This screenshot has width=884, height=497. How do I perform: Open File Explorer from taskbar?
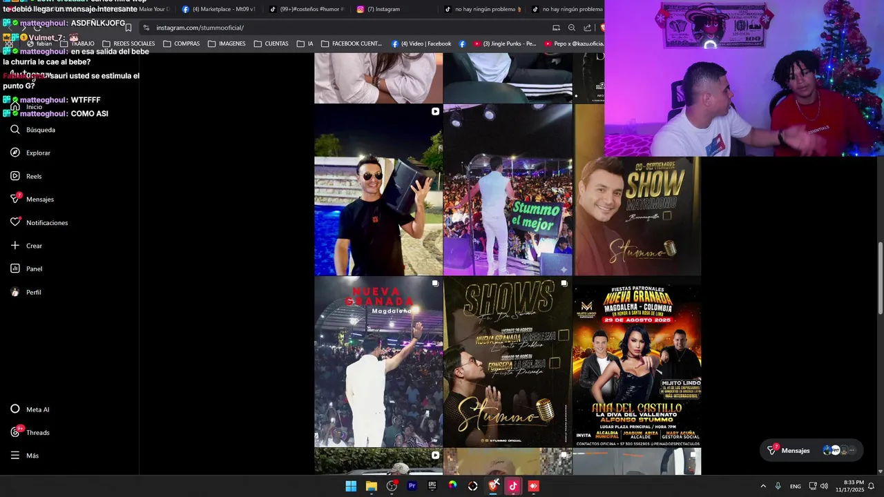[x=372, y=486]
